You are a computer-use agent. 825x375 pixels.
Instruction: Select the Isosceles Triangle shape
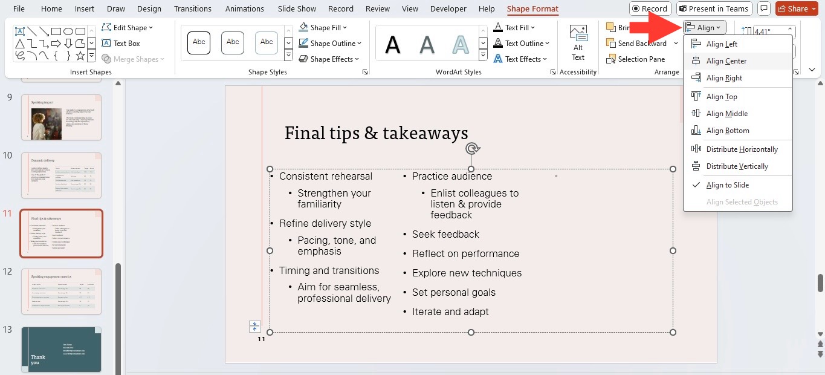pyautogui.click(x=20, y=44)
